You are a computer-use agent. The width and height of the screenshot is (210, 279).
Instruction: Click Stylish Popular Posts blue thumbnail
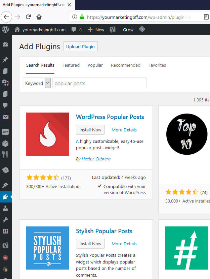[48, 248]
